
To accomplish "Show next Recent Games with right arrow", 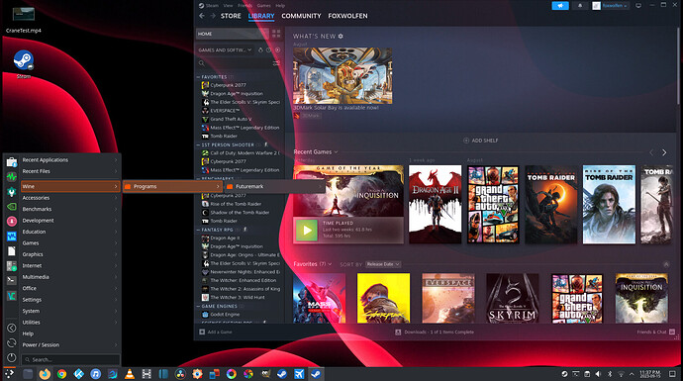I will 664,152.
